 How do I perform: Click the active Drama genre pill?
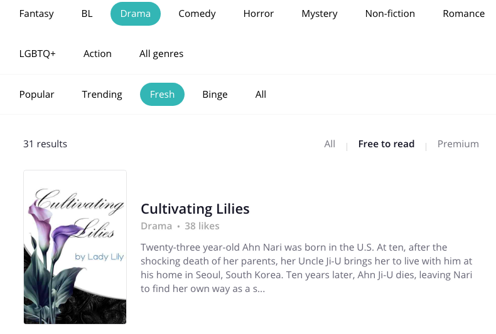pos(136,14)
